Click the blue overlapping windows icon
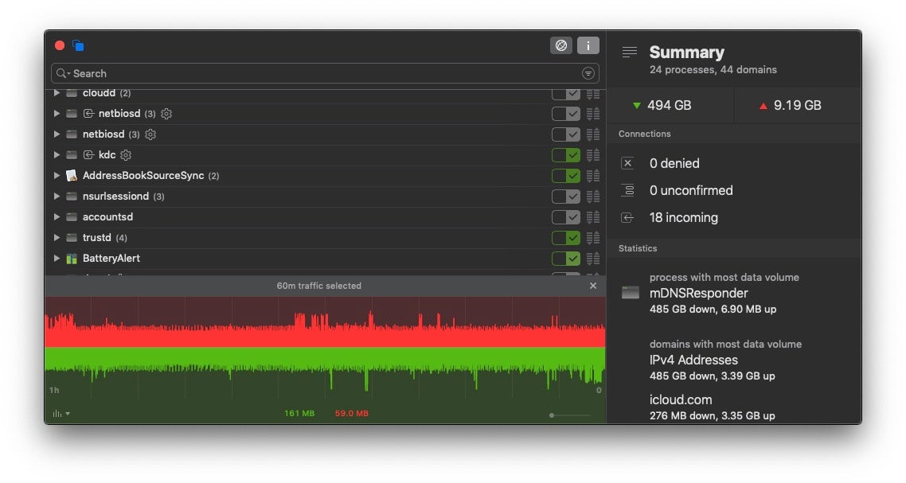 click(x=78, y=46)
